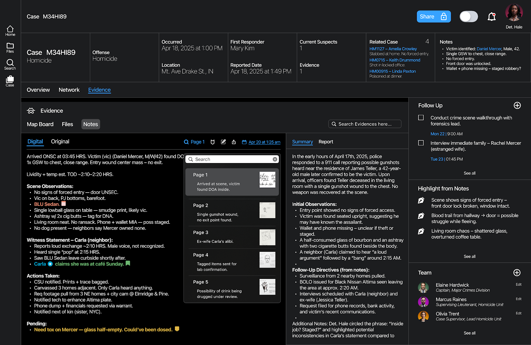Click the Daniel Mercer link in Notes
This screenshot has height=345, width=531.
pyautogui.click(x=489, y=49)
